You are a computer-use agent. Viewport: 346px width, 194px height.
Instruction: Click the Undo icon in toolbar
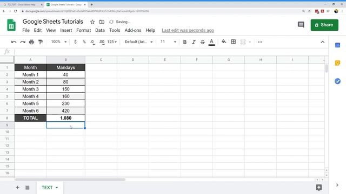point(14,42)
